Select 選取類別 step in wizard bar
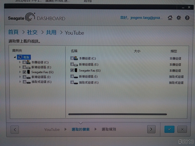 109,129
